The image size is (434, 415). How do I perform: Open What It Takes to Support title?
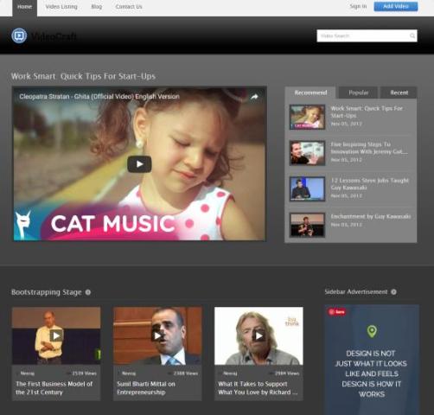[x=258, y=388]
